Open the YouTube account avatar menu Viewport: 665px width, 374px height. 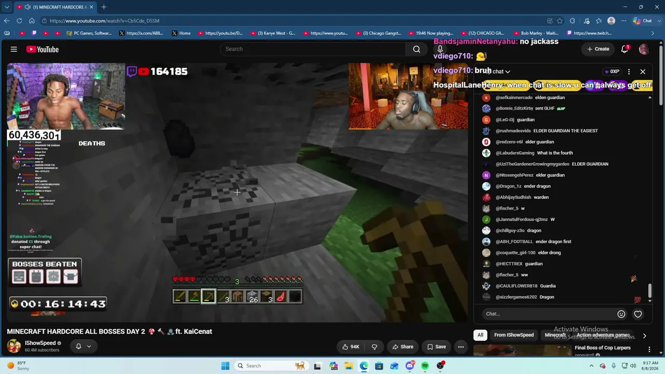pos(644,49)
